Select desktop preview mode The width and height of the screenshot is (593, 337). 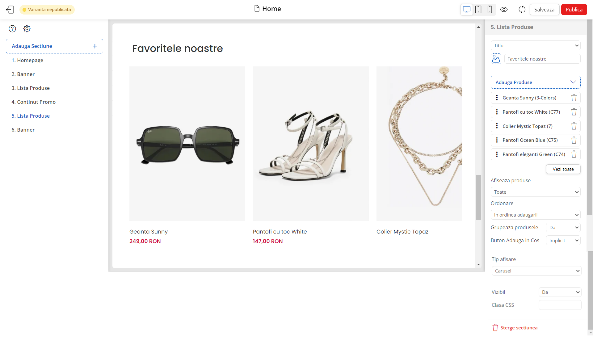pyautogui.click(x=467, y=10)
